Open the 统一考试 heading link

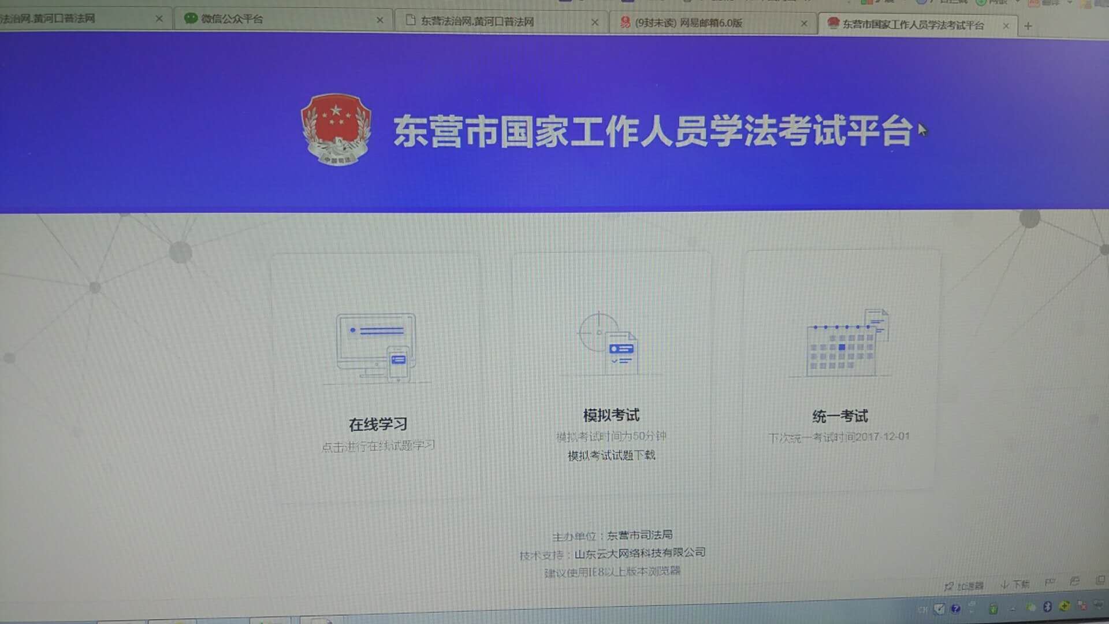point(840,416)
